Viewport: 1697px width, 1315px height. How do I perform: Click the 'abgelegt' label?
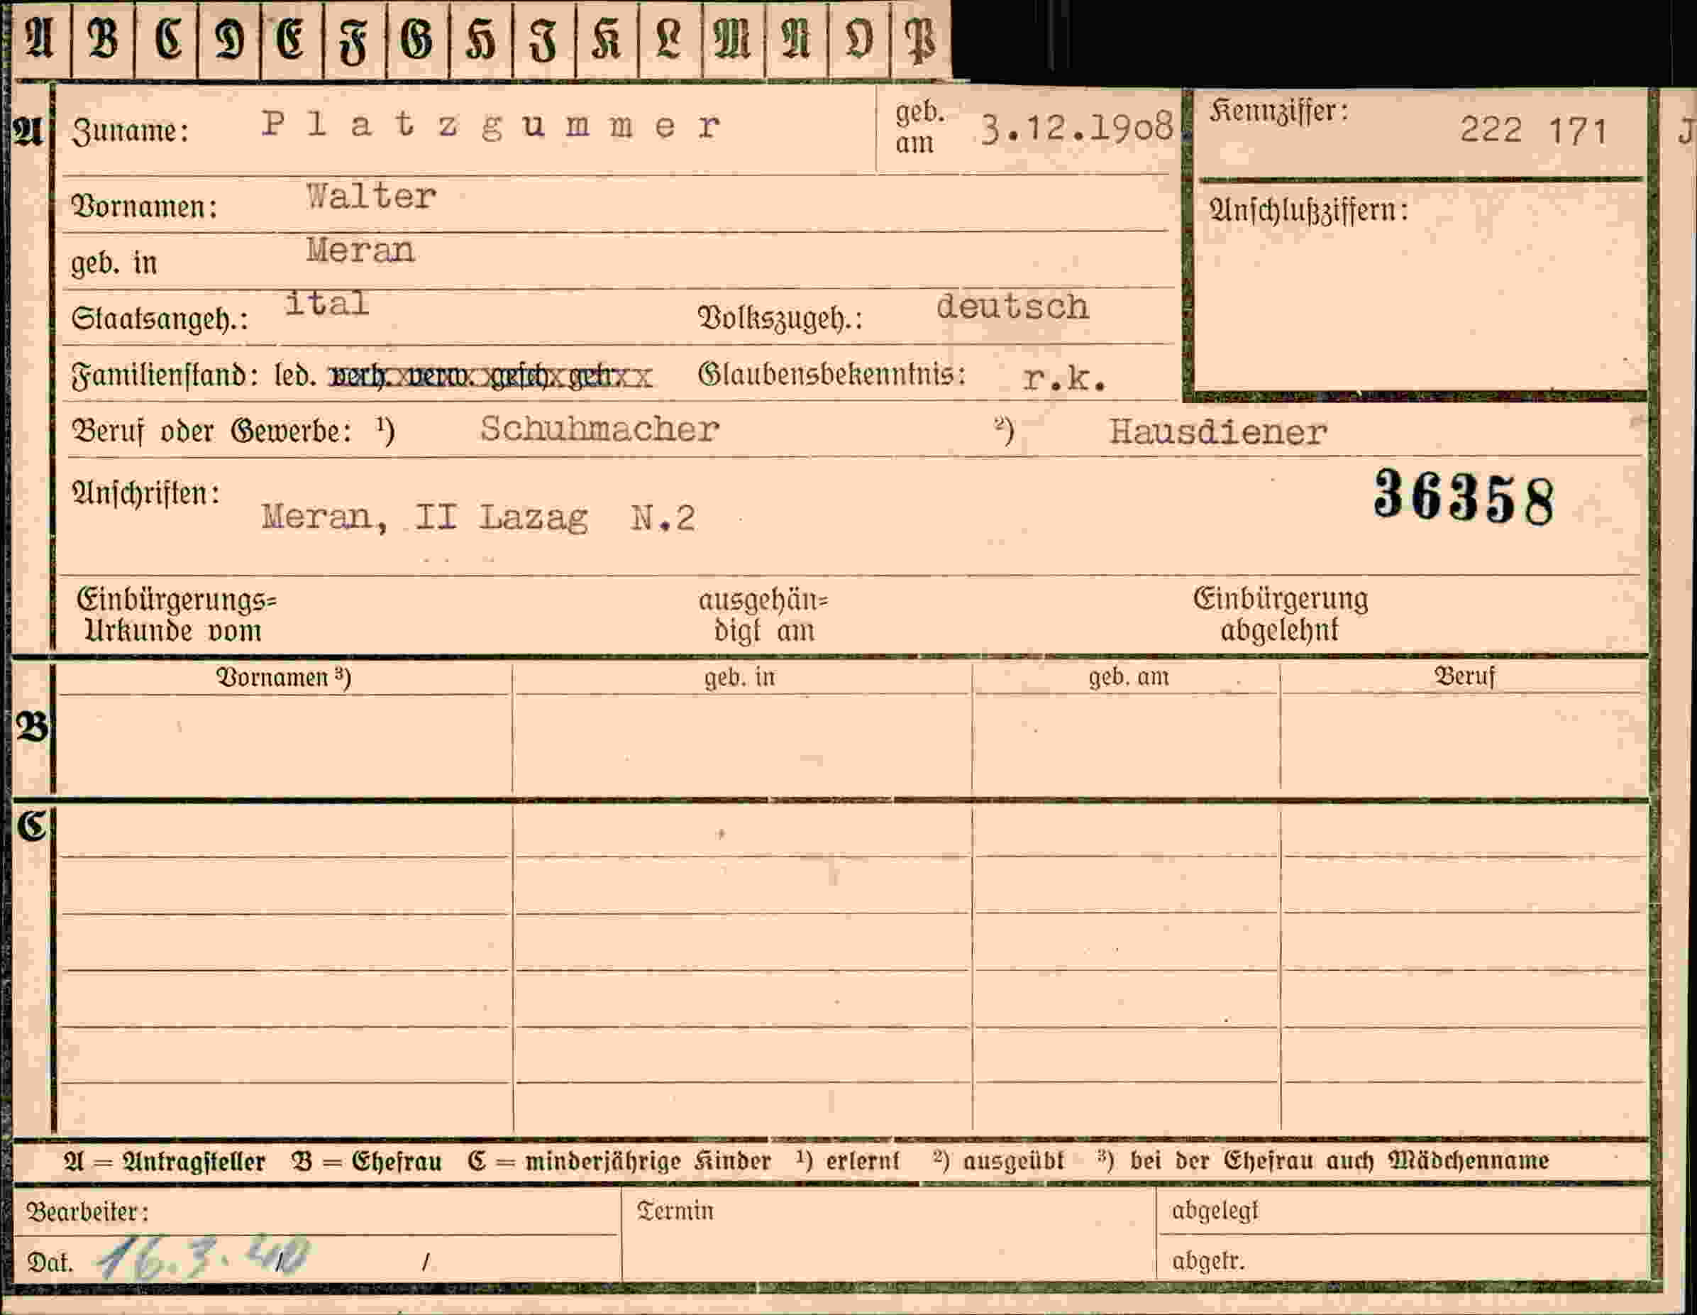pyautogui.click(x=1215, y=1211)
